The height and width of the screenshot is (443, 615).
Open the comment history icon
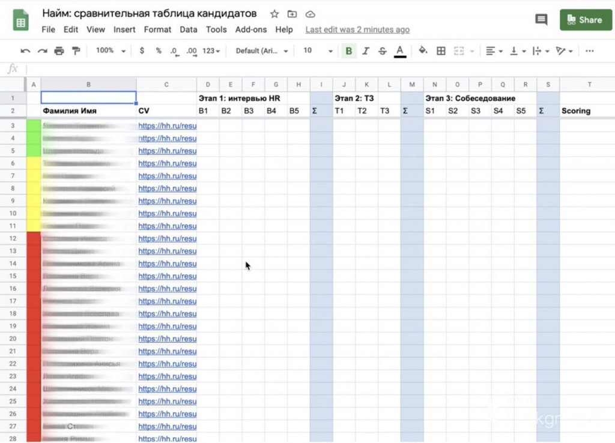(541, 20)
